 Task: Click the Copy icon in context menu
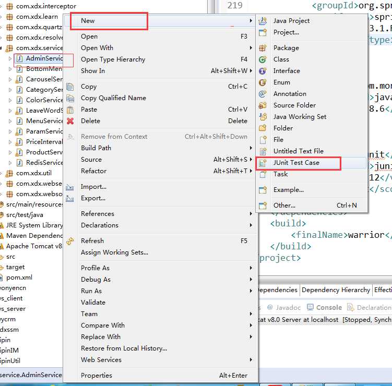[x=70, y=87]
